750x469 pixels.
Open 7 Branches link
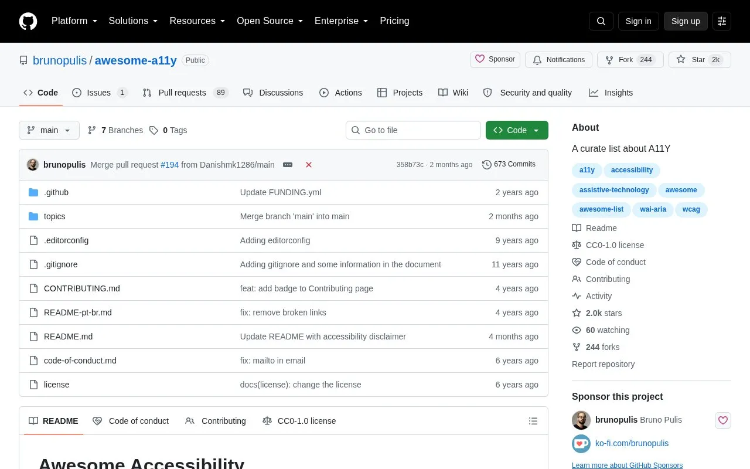tap(115, 130)
